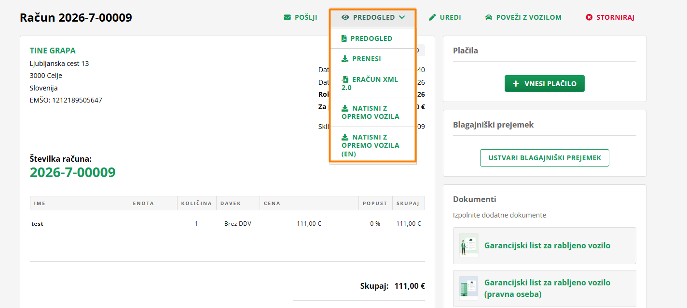Click the Plačila panel heading

(x=466, y=51)
